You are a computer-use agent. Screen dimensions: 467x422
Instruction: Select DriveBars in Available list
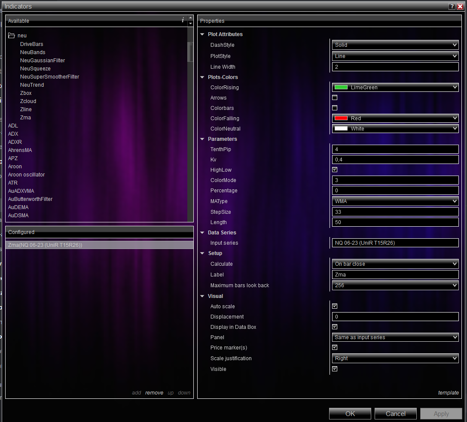31,44
